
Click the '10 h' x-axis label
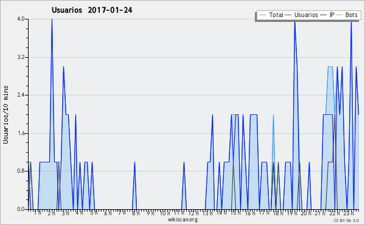pyautogui.click(x=165, y=213)
